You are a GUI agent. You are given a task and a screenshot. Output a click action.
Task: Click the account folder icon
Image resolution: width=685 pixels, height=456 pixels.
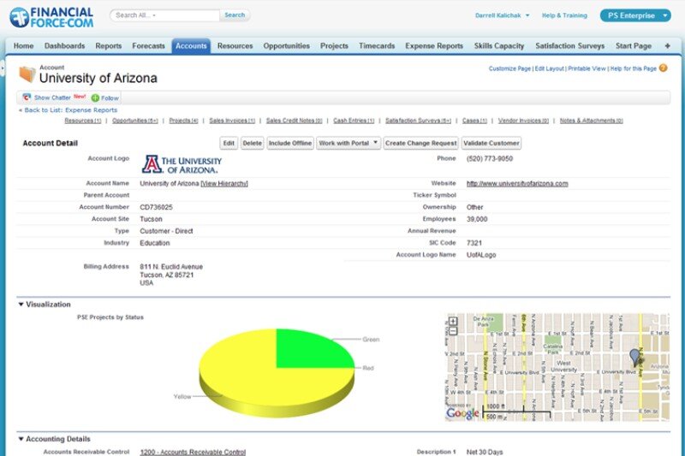pos(27,74)
